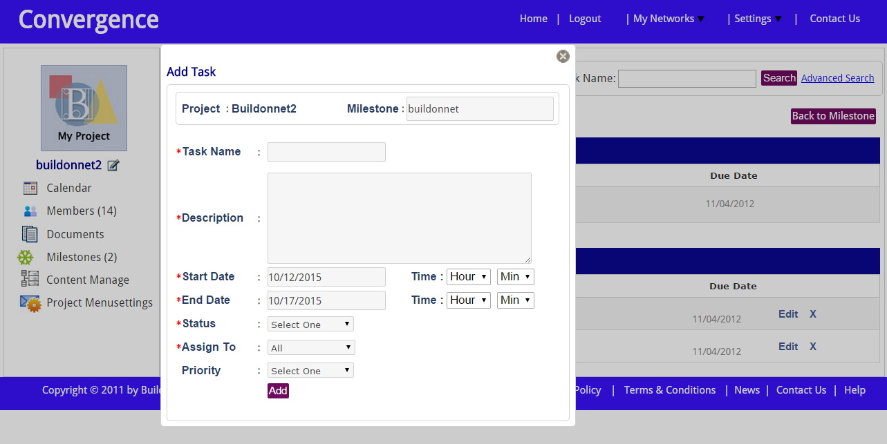Click into the Task Name field
Image resolution: width=887 pixels, height=444 pixels.
[x=326, y=152]
